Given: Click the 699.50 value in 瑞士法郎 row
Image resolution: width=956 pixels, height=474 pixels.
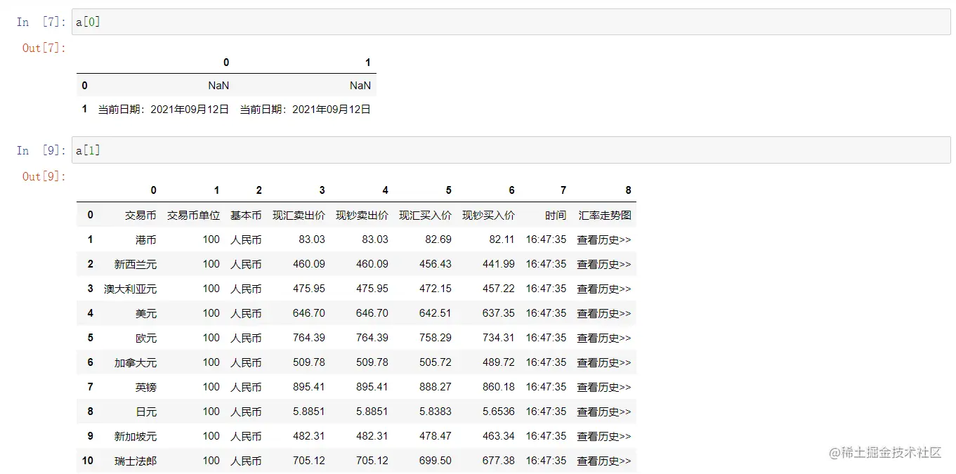Looking at the screenshot, I should (436, 461).
